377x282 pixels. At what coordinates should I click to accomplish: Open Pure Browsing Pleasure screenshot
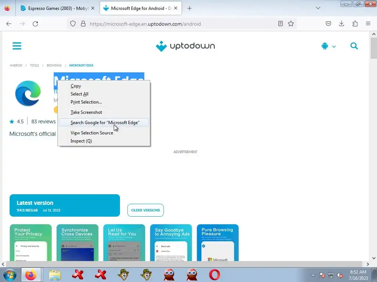[x=218, y=243]
